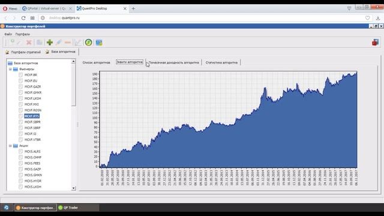
Task: Click the copy documents toolbar icon
Action: (40, 43)
